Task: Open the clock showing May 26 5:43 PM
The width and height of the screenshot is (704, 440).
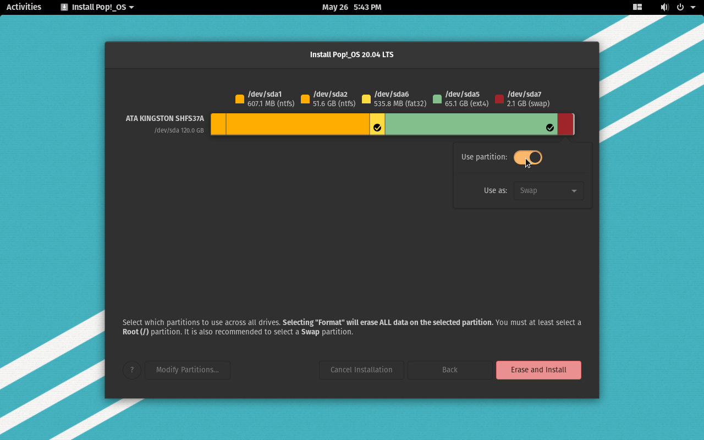Action: 351,7
